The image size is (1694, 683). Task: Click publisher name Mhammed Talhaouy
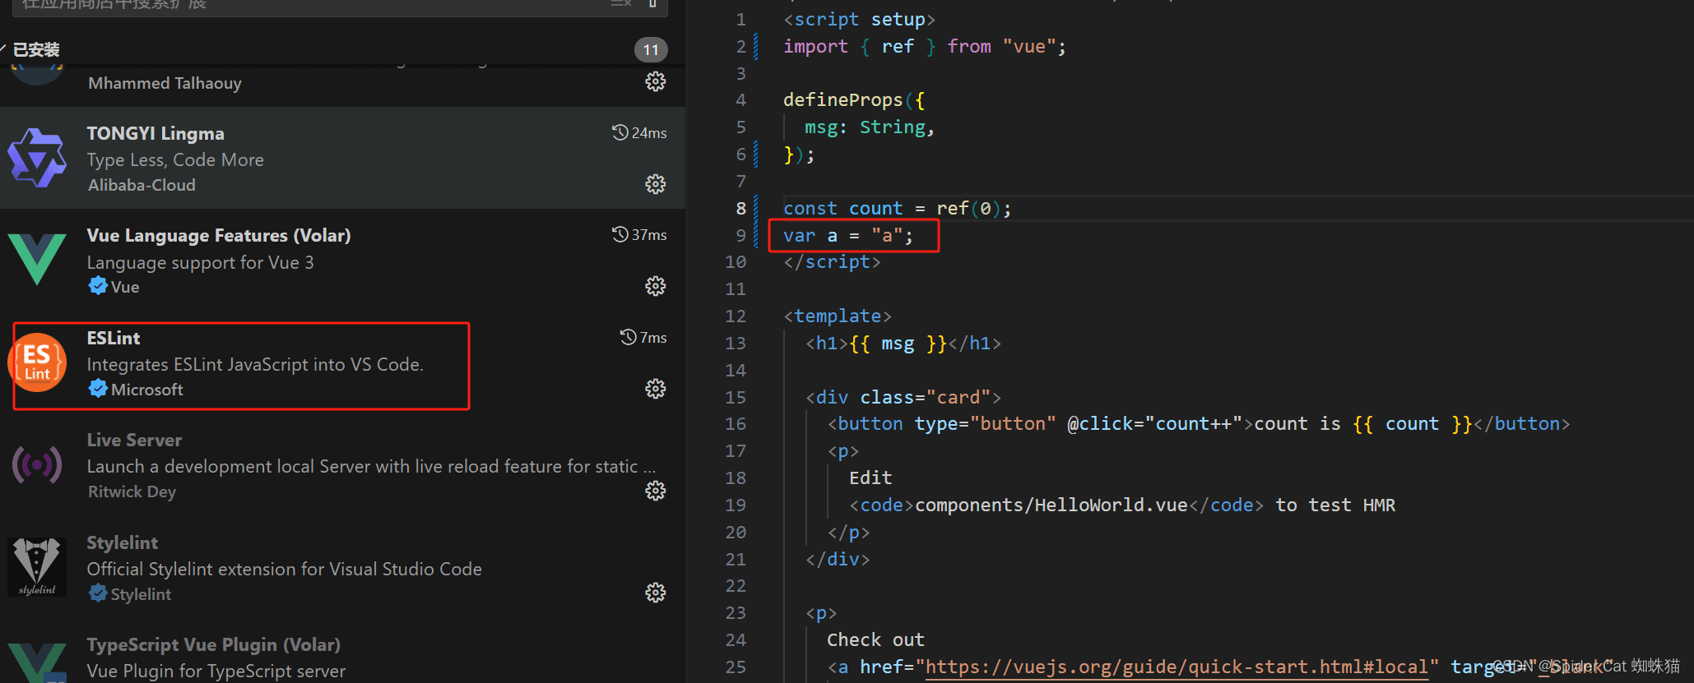165,83
